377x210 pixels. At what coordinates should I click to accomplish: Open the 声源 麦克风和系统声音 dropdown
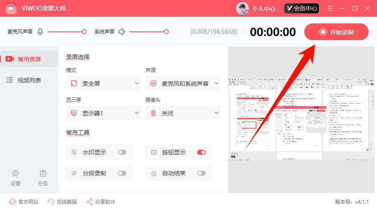[x=183, y=83]
